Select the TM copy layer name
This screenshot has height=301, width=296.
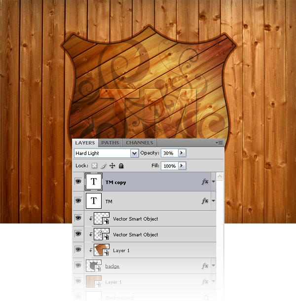115,183
